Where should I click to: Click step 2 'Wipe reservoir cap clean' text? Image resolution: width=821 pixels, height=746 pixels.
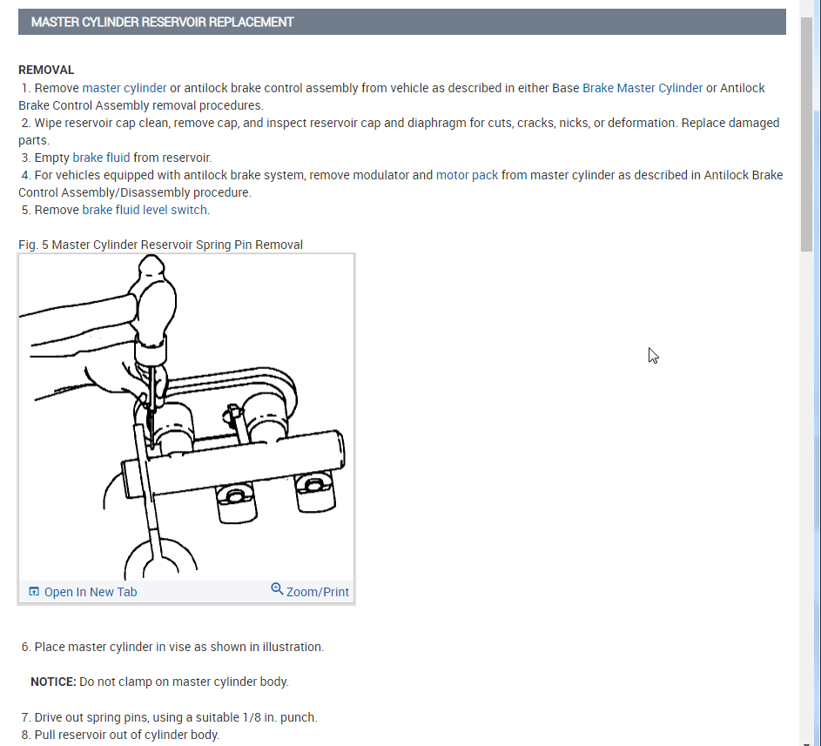[x=399, y=131]
